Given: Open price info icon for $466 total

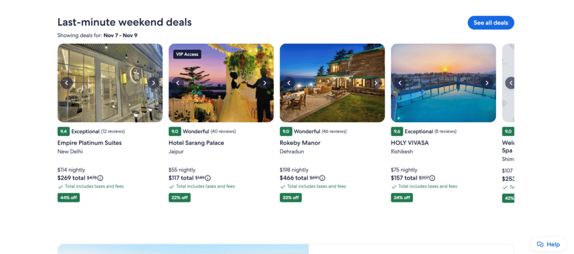Looking at the screenshot, I should tap(322, 178).
